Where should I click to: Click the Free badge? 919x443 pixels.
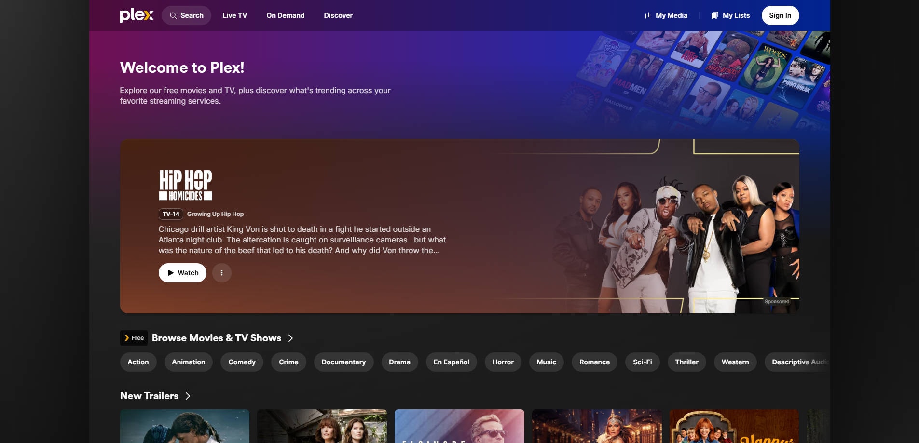[134, 338]
